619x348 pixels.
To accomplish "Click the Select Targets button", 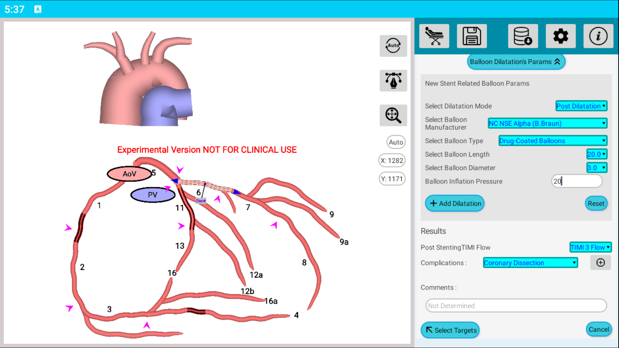I will click(450, 330).
